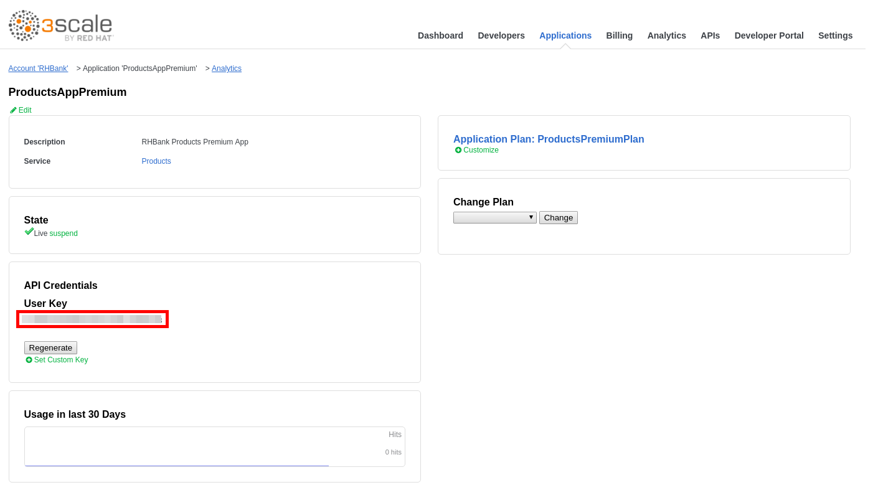Click the Change button beside the plan dropdown
Image resolution: width=878 pixels, height=490 pixels.
click(x=558, y=217)
